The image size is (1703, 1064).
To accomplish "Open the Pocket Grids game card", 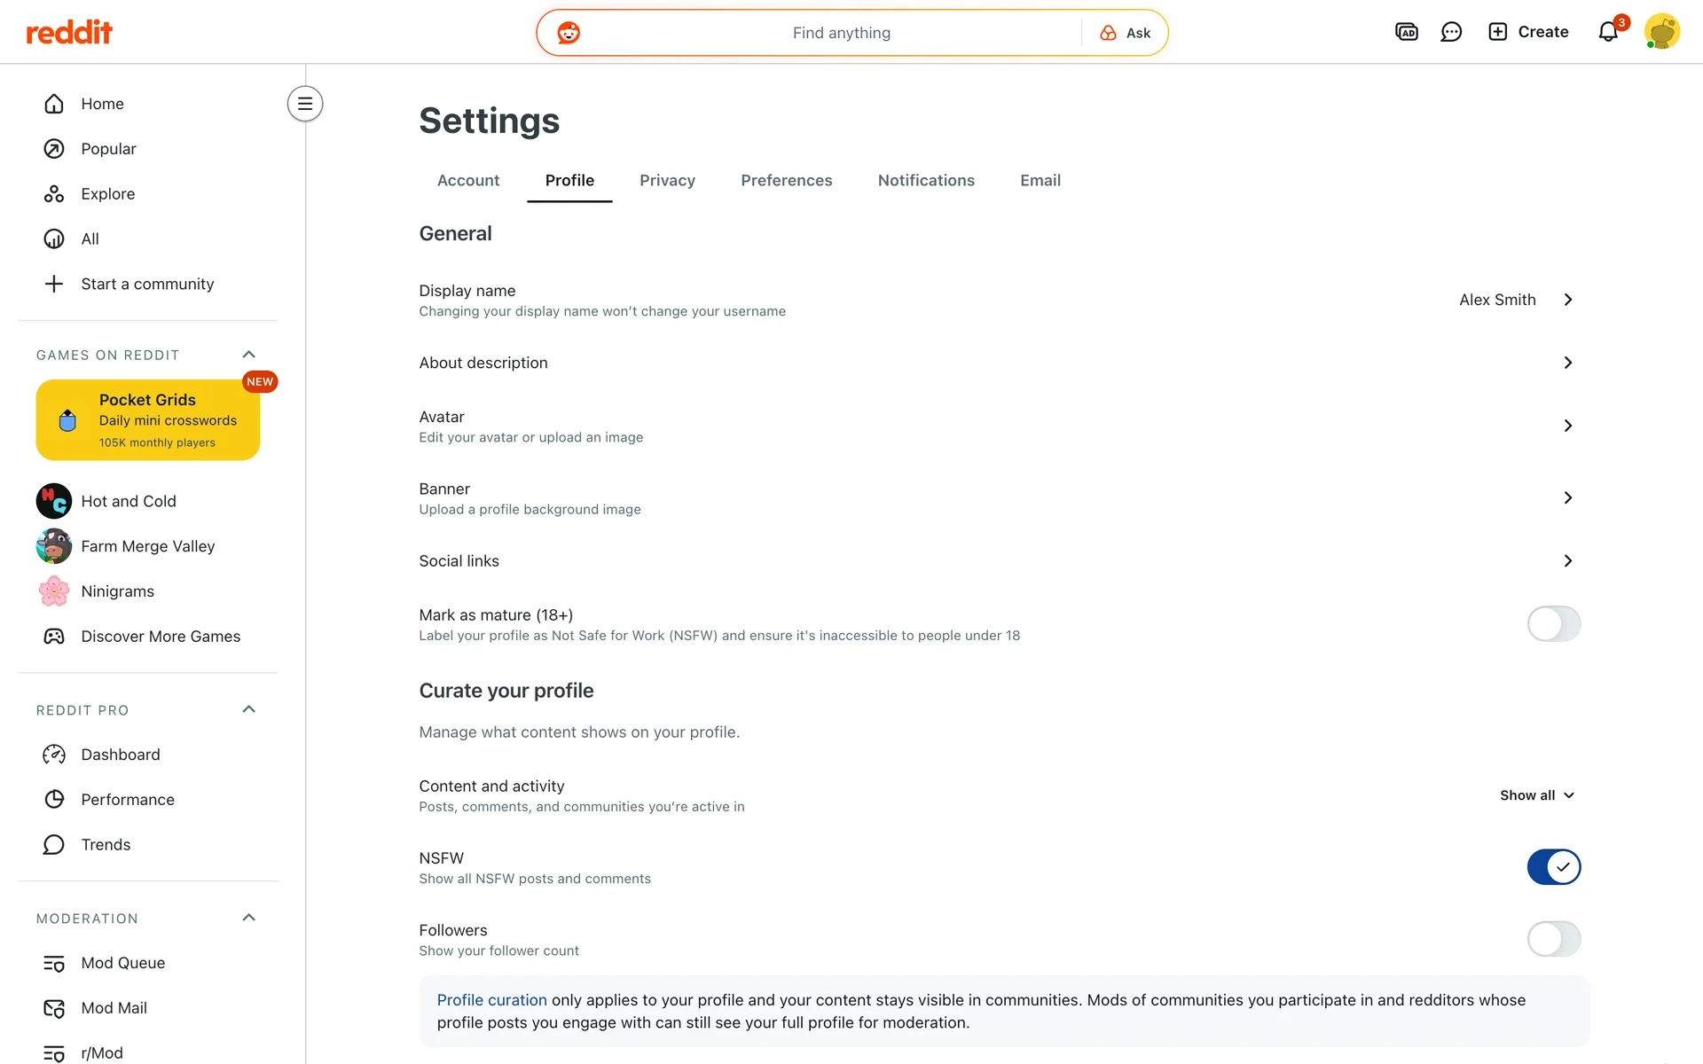I will pyautogui.click(x=148, y=420).
